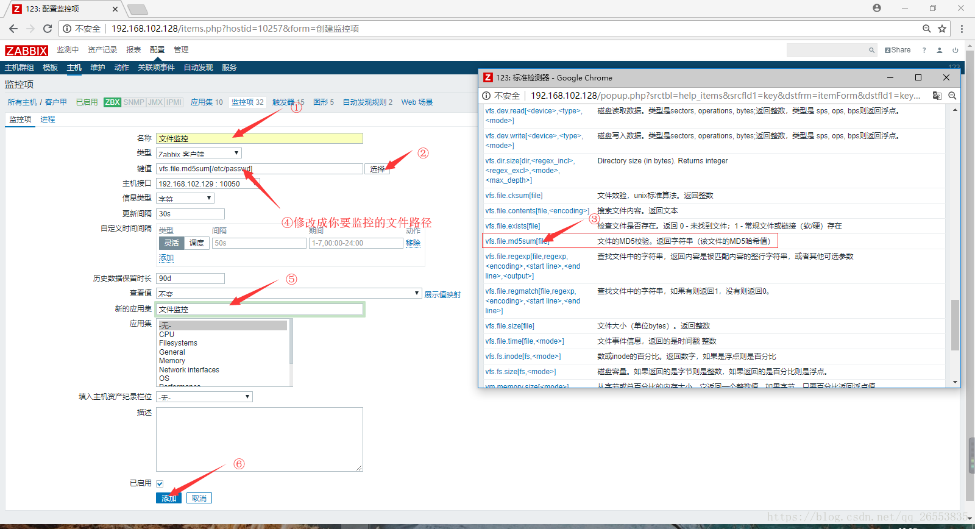Click the 选择 key button
The height and width of the screenshot is (529, 975).
point(377,169)
